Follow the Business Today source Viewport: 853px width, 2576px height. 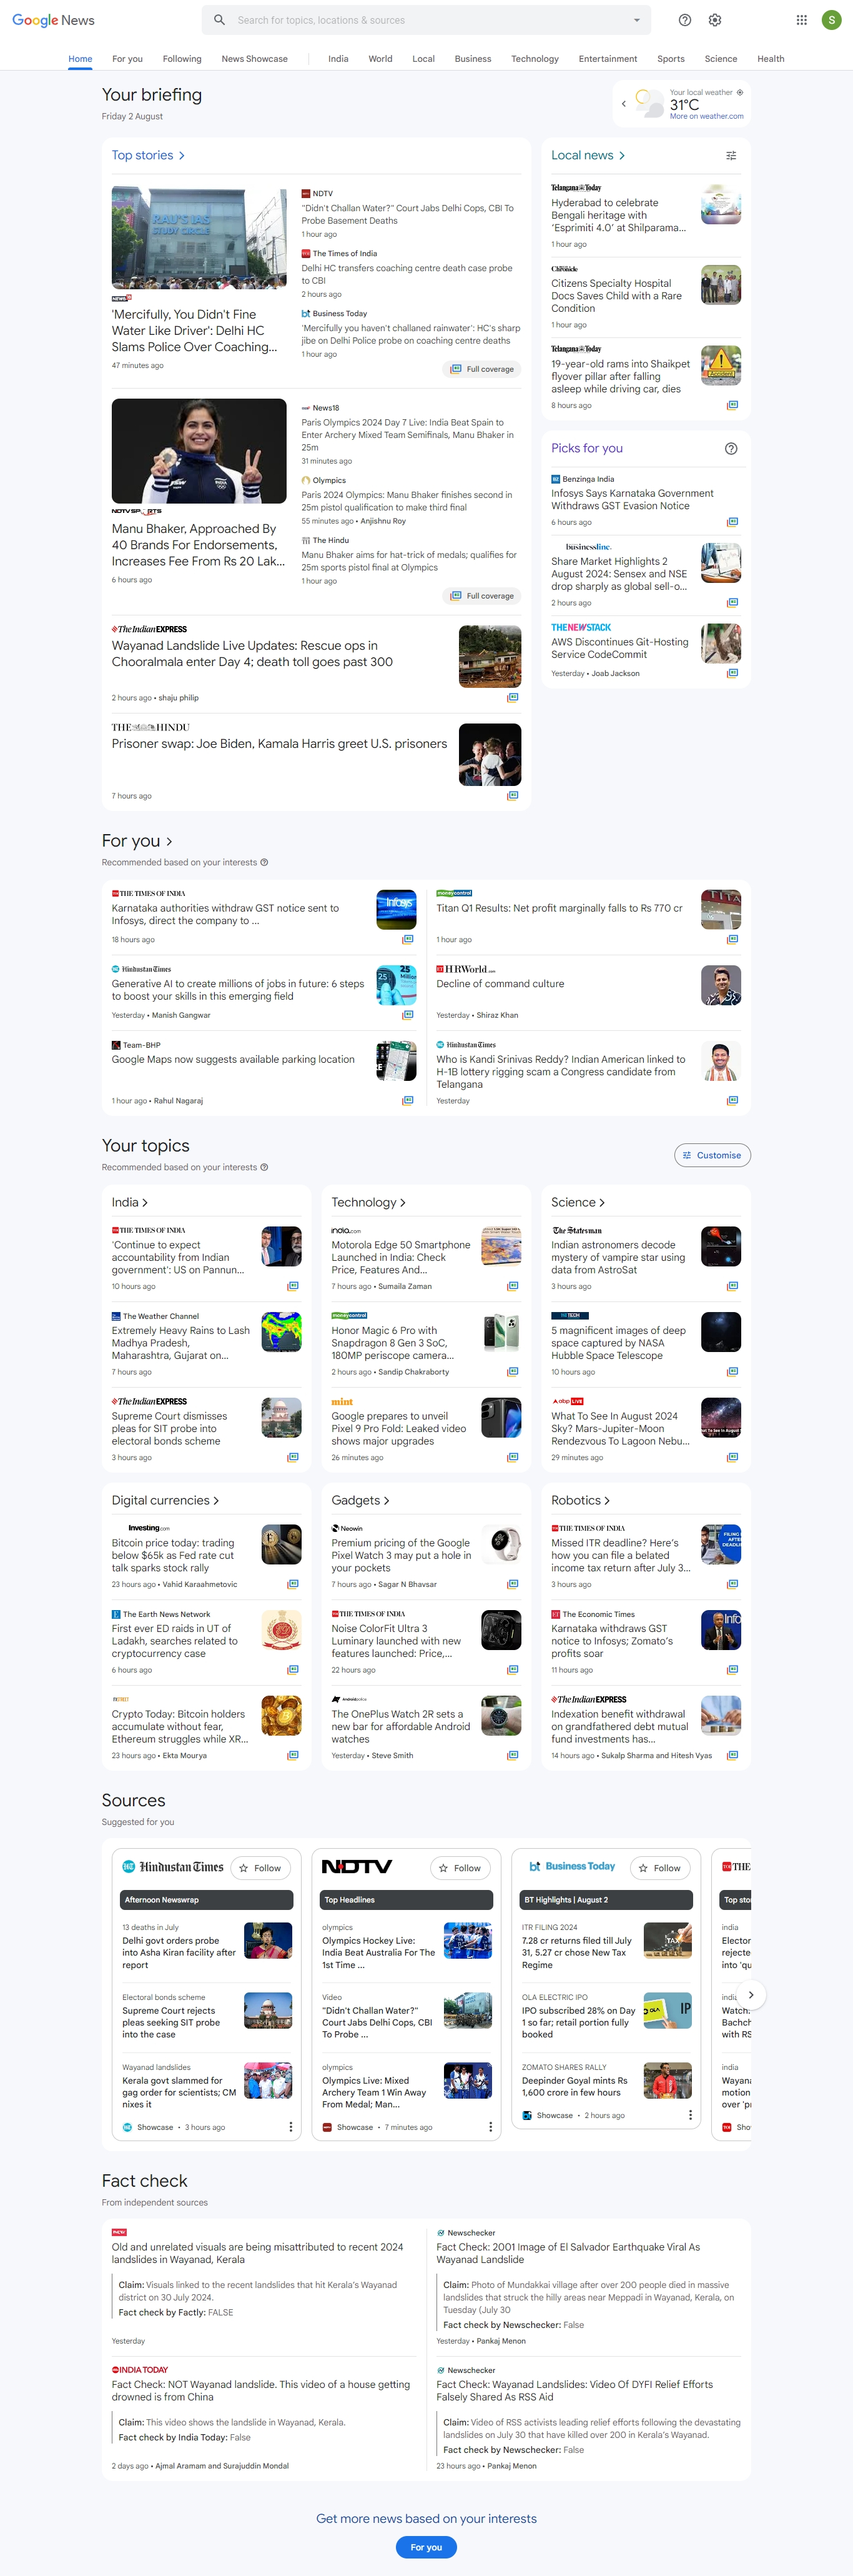tap(660, 1868)
